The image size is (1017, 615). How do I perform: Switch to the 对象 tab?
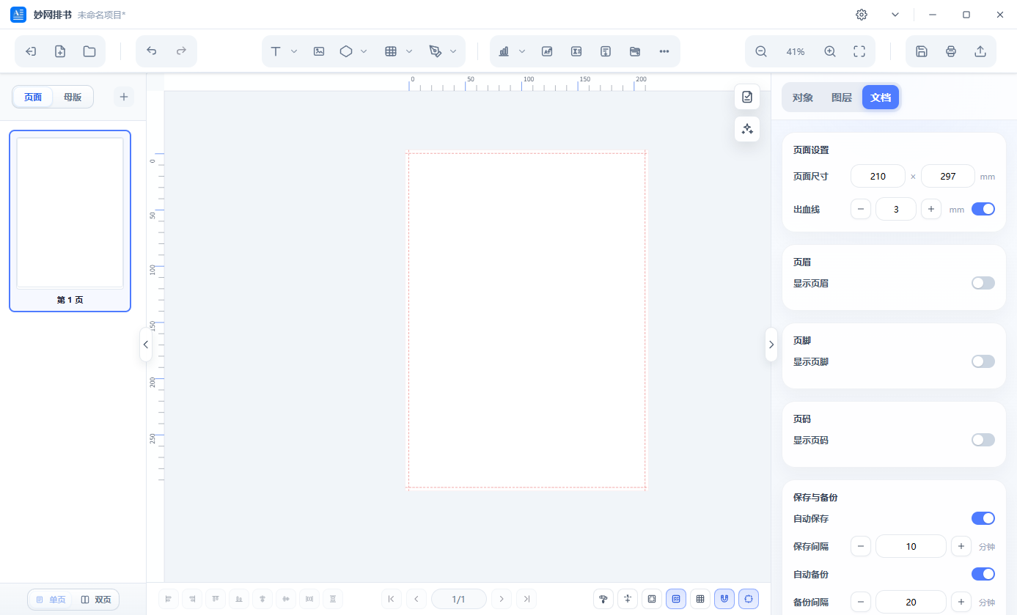803,97
